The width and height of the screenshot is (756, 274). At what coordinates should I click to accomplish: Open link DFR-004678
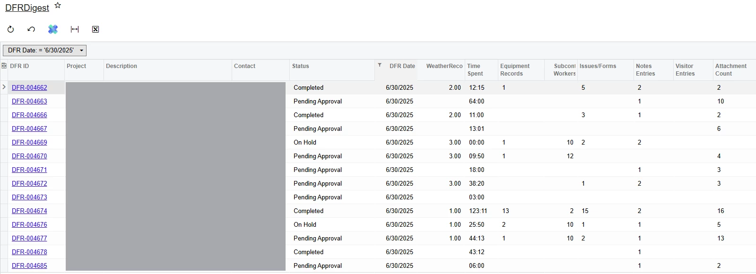pos(29,252)
